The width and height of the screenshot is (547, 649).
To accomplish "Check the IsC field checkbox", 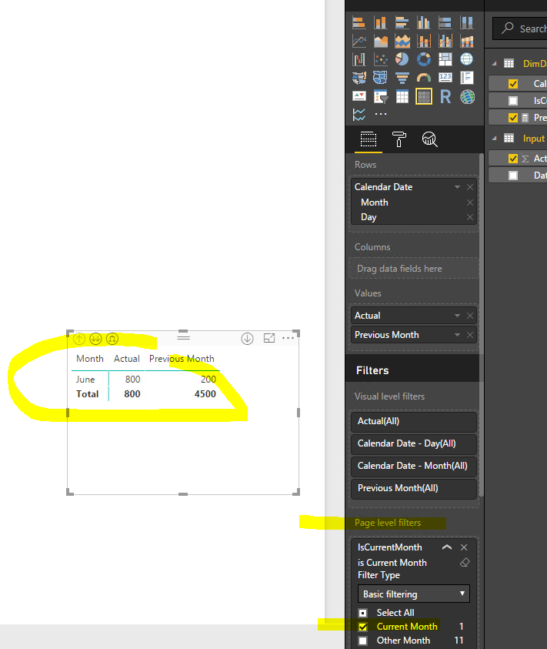I will pos(513,101).
